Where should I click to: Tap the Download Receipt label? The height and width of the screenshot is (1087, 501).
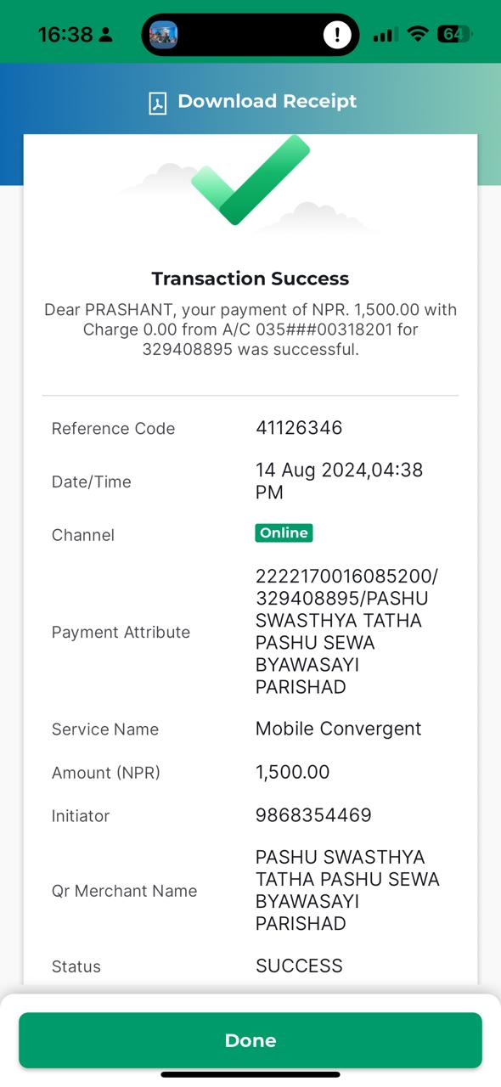click(x=267, y=101)
